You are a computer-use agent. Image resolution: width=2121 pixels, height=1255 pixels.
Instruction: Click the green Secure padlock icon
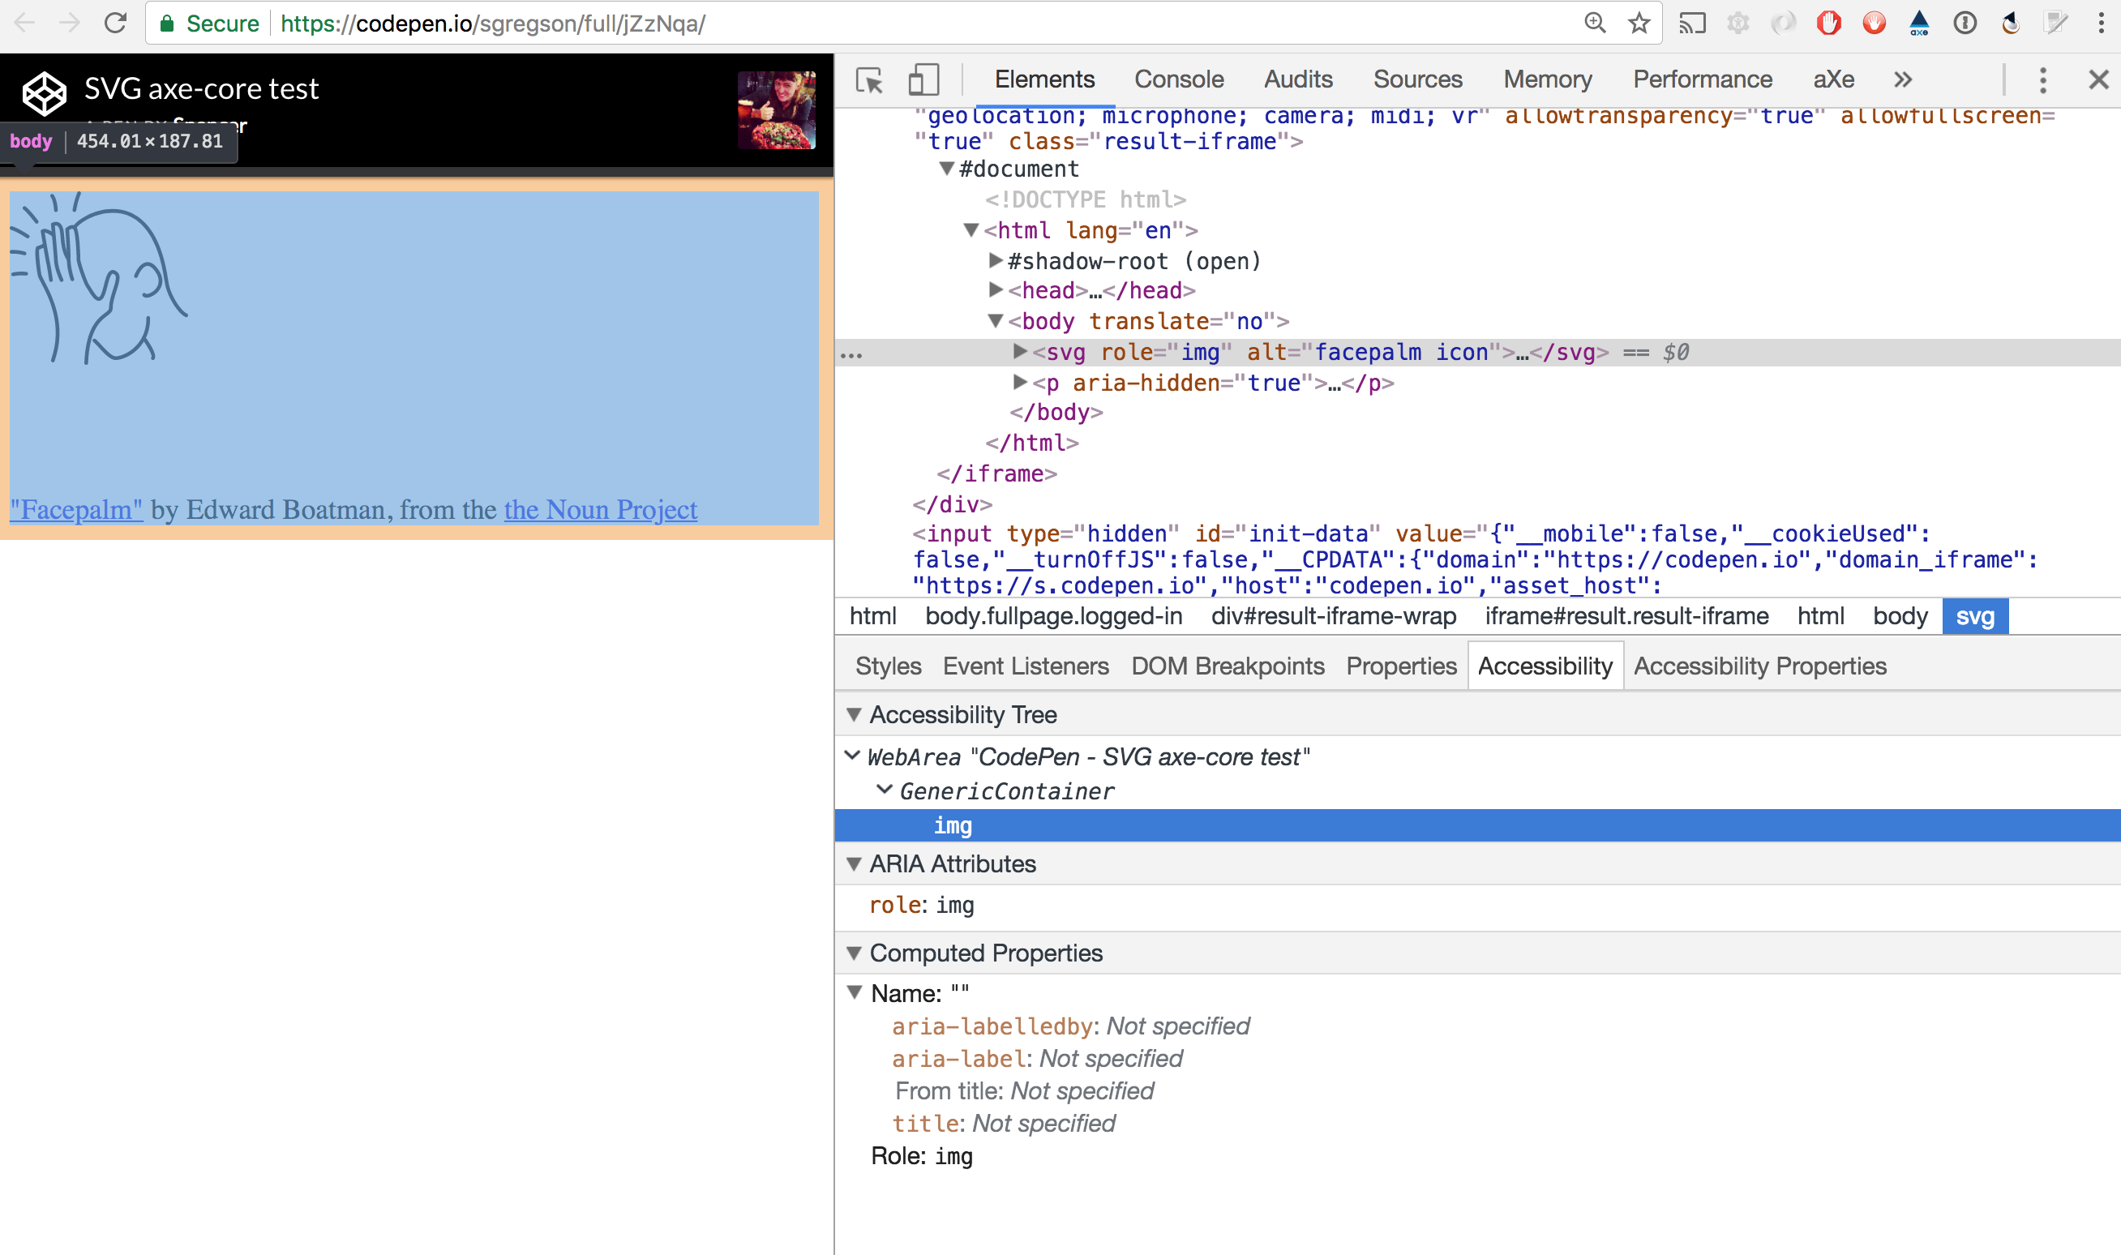tap(168, 24)
